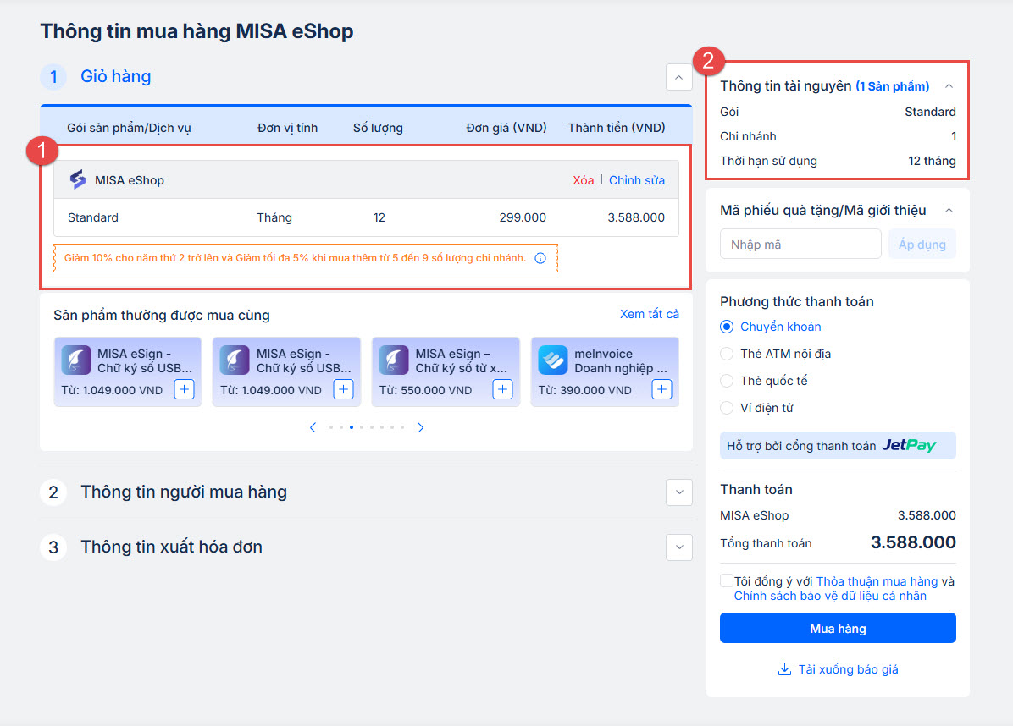Collapse the Giỏ hàng section
This screenshot has width=1013, height=726.
tap(679, 78)
